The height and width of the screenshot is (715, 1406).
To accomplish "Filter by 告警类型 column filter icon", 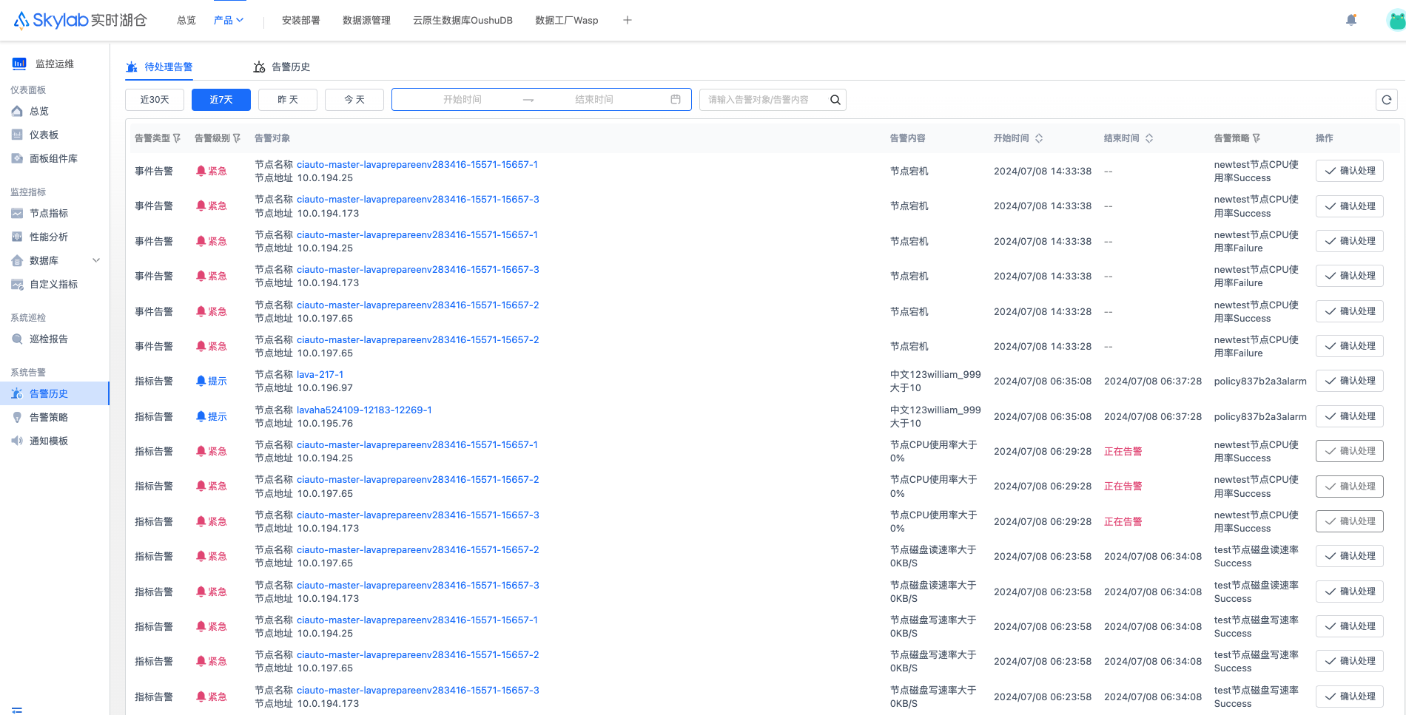I will [177, 138].
